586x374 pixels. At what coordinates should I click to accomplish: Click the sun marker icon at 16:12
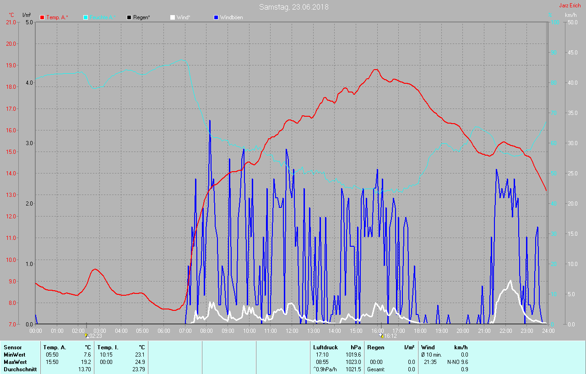coord(381,336)
